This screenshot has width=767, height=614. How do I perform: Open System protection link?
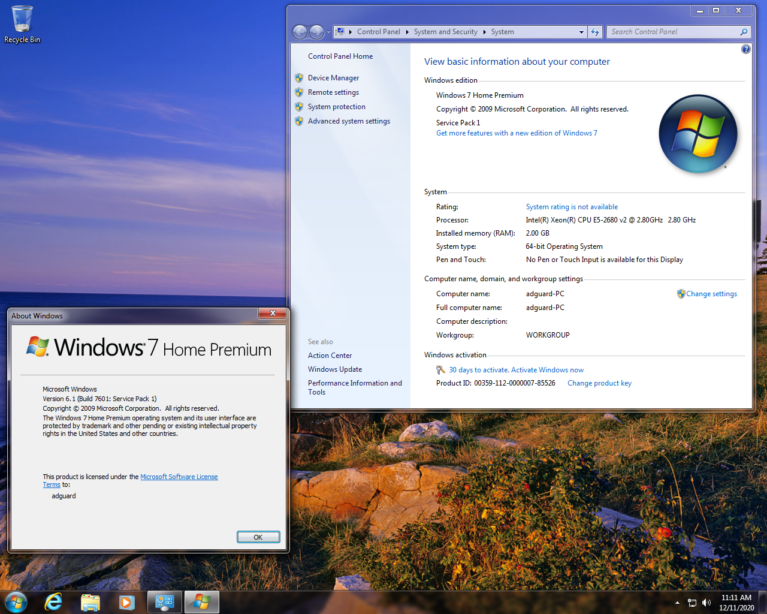pos(337,107)
